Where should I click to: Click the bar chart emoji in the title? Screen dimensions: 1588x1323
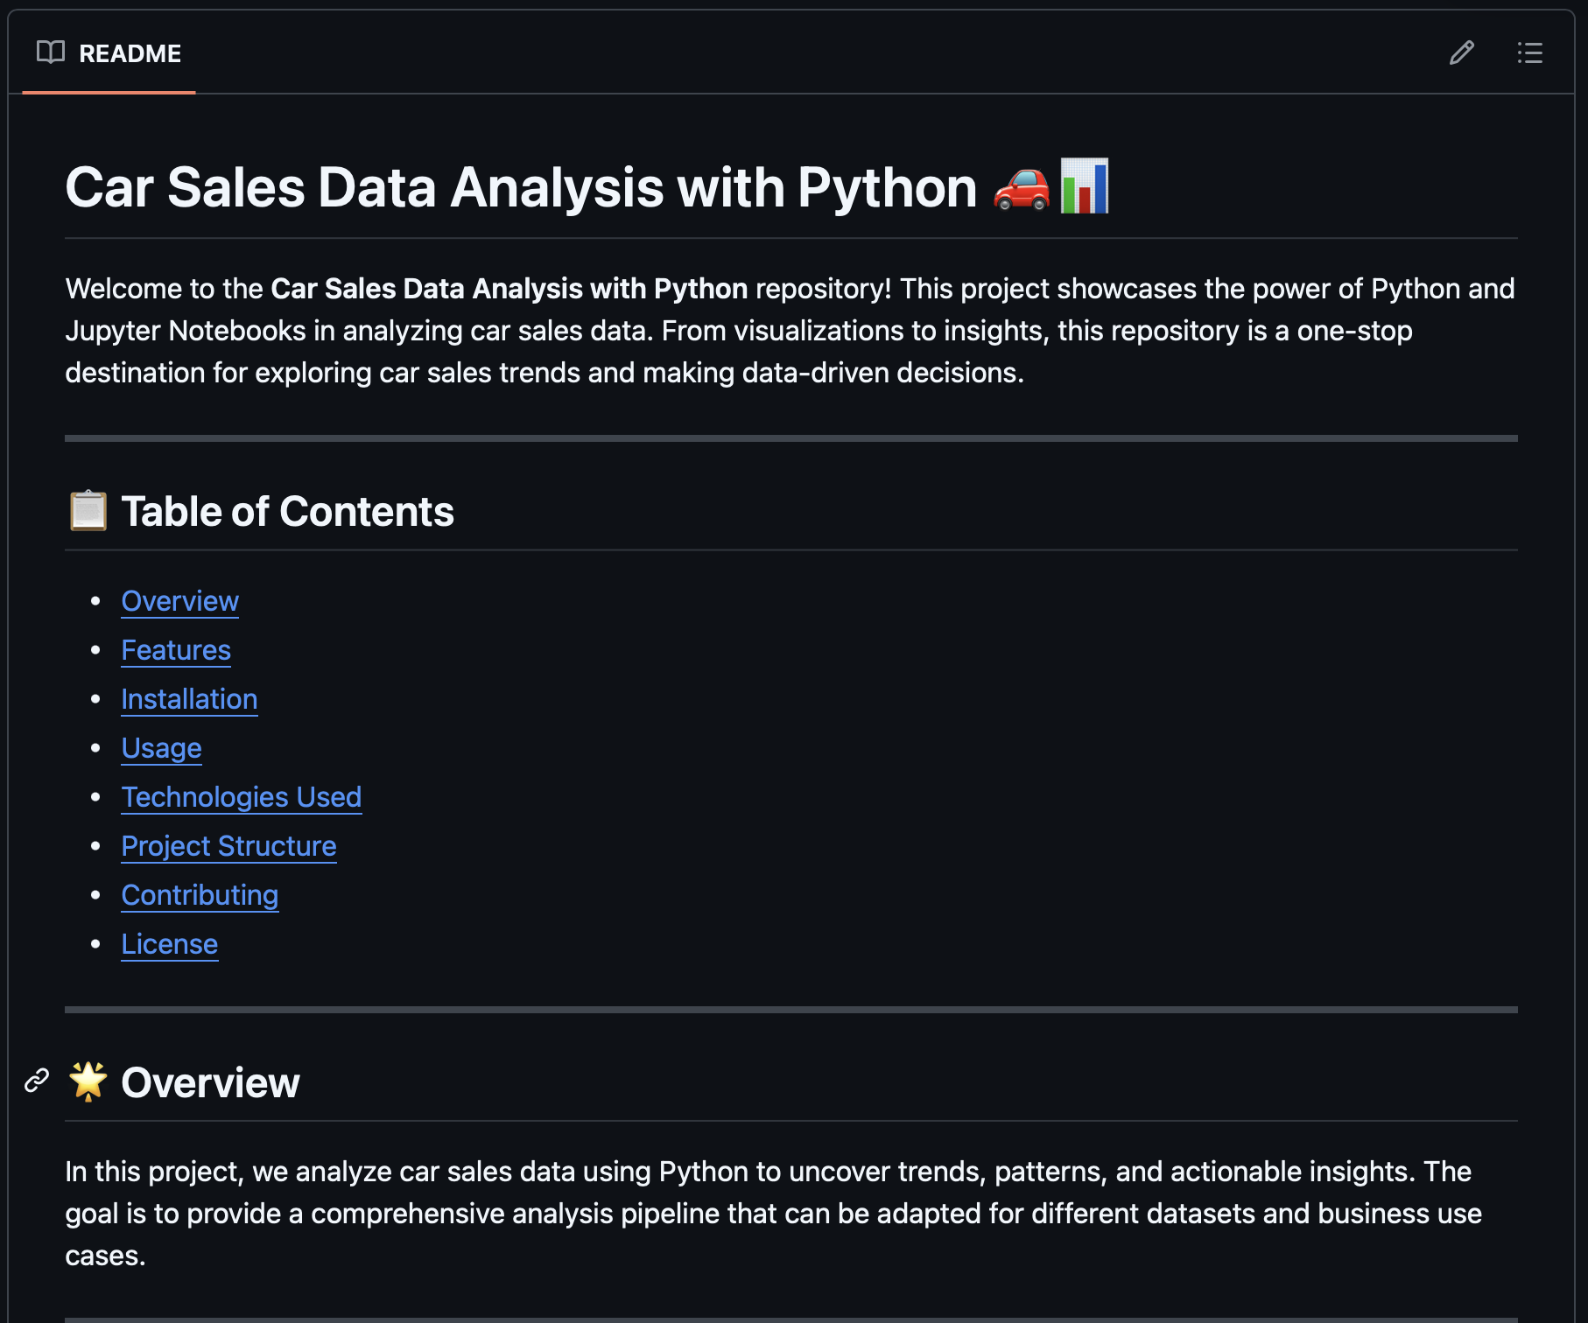1086,186
